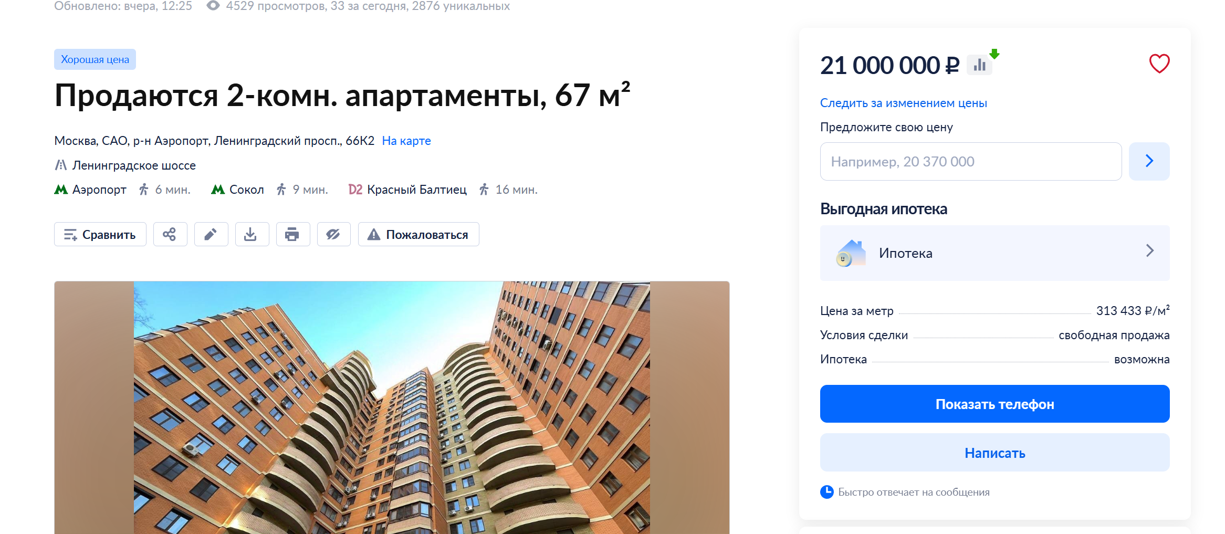Hide listing with crossed-eye icon
This screenshot has width=1225, height=534.
334,234
